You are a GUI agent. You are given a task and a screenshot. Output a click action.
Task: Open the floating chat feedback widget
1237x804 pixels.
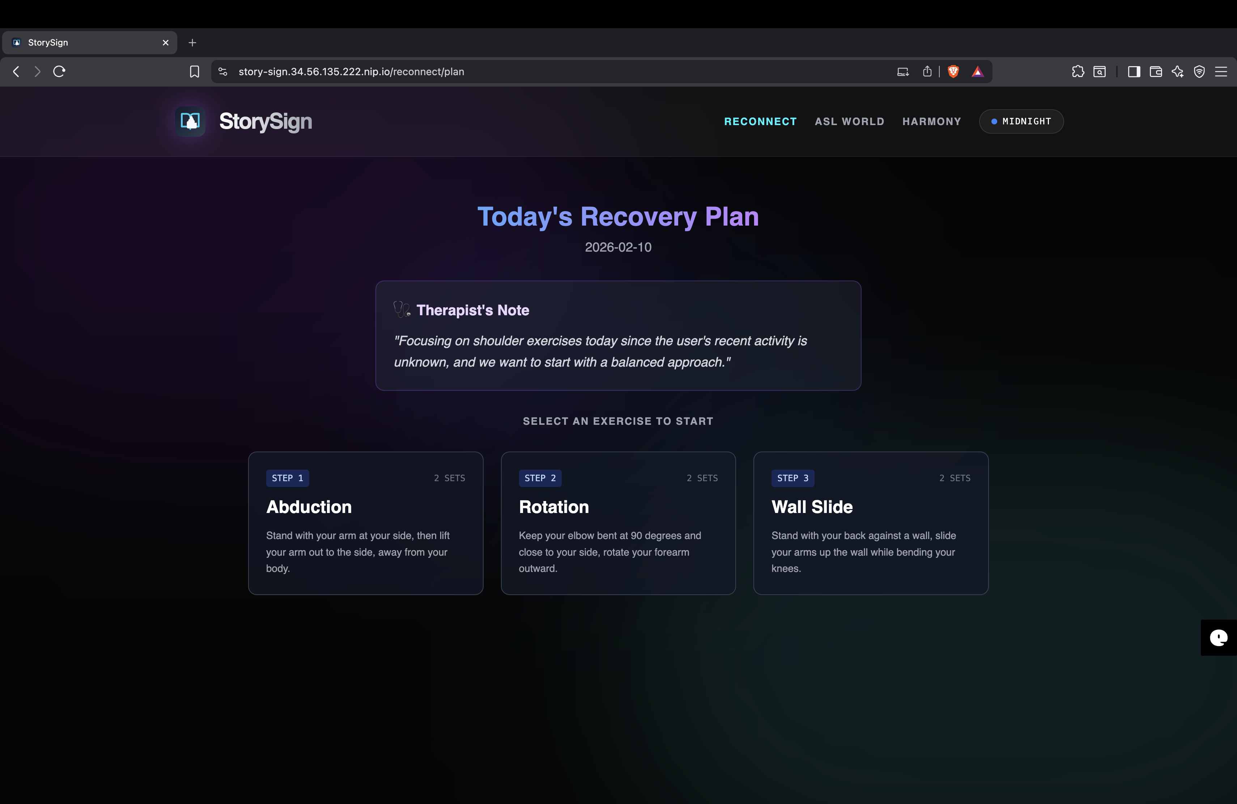point(1218,637)
